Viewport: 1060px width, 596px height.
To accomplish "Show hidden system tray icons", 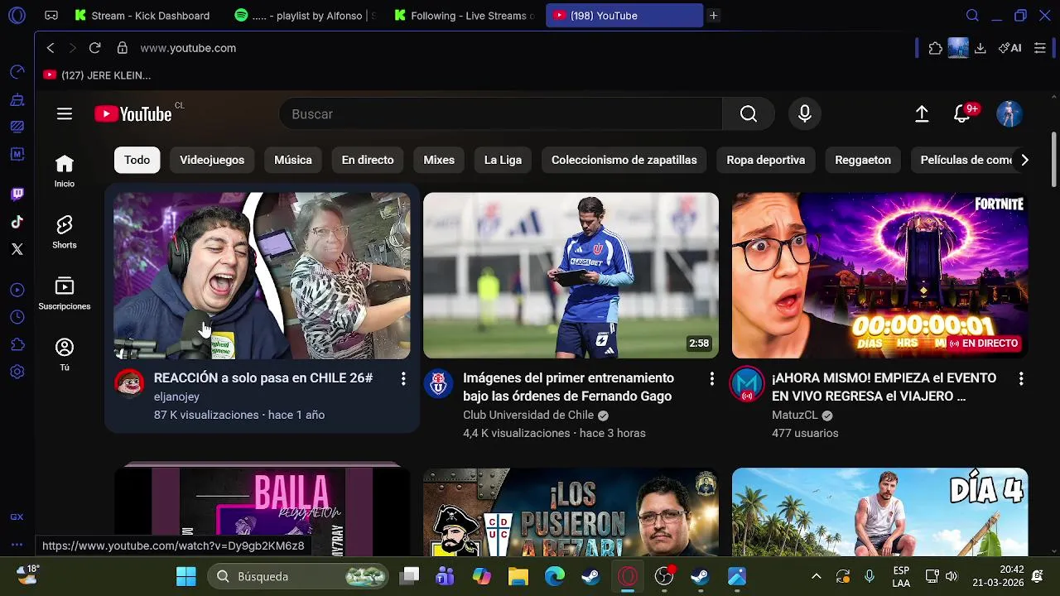I will click(817, 576).
